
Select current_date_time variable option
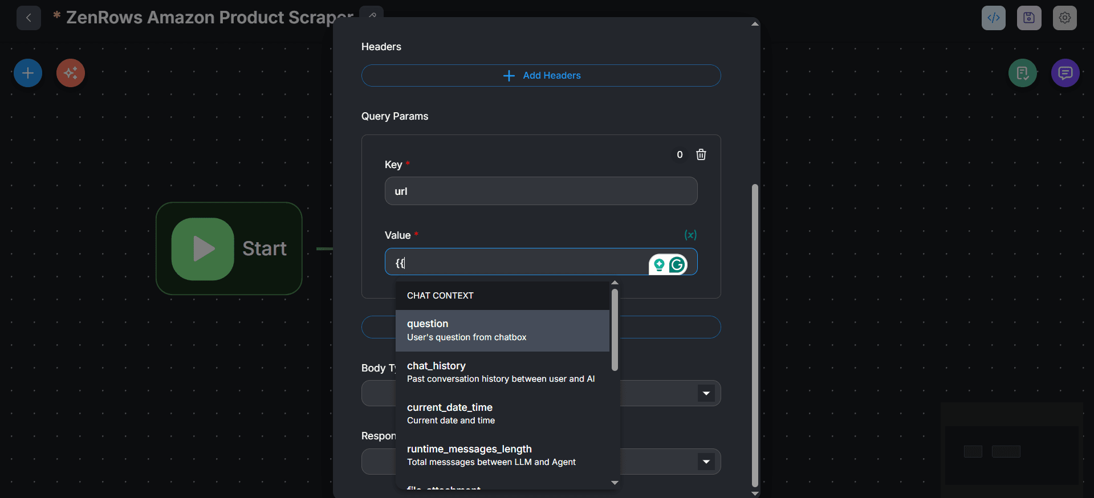502,414
